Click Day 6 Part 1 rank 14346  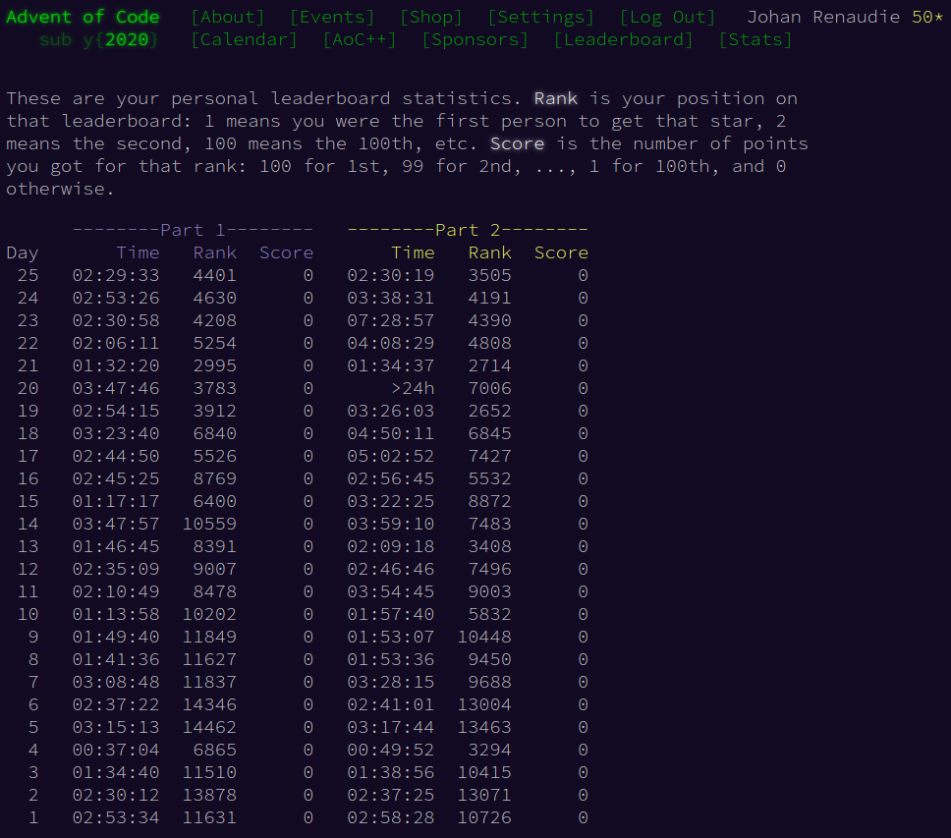coord(209,704)
